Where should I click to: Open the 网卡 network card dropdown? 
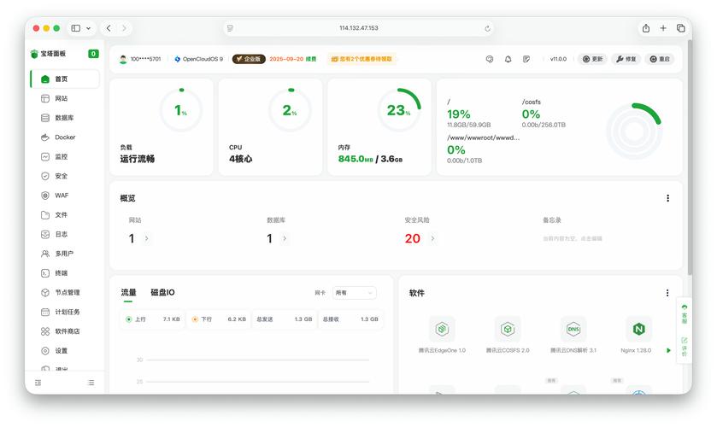[354, 293]
